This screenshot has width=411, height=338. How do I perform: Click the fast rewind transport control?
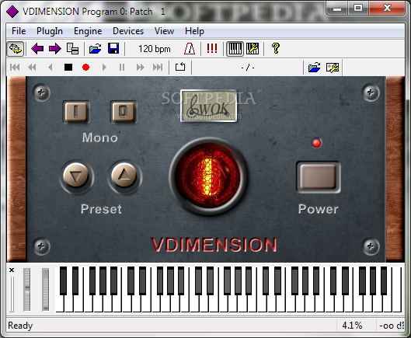tap(32, 68)
